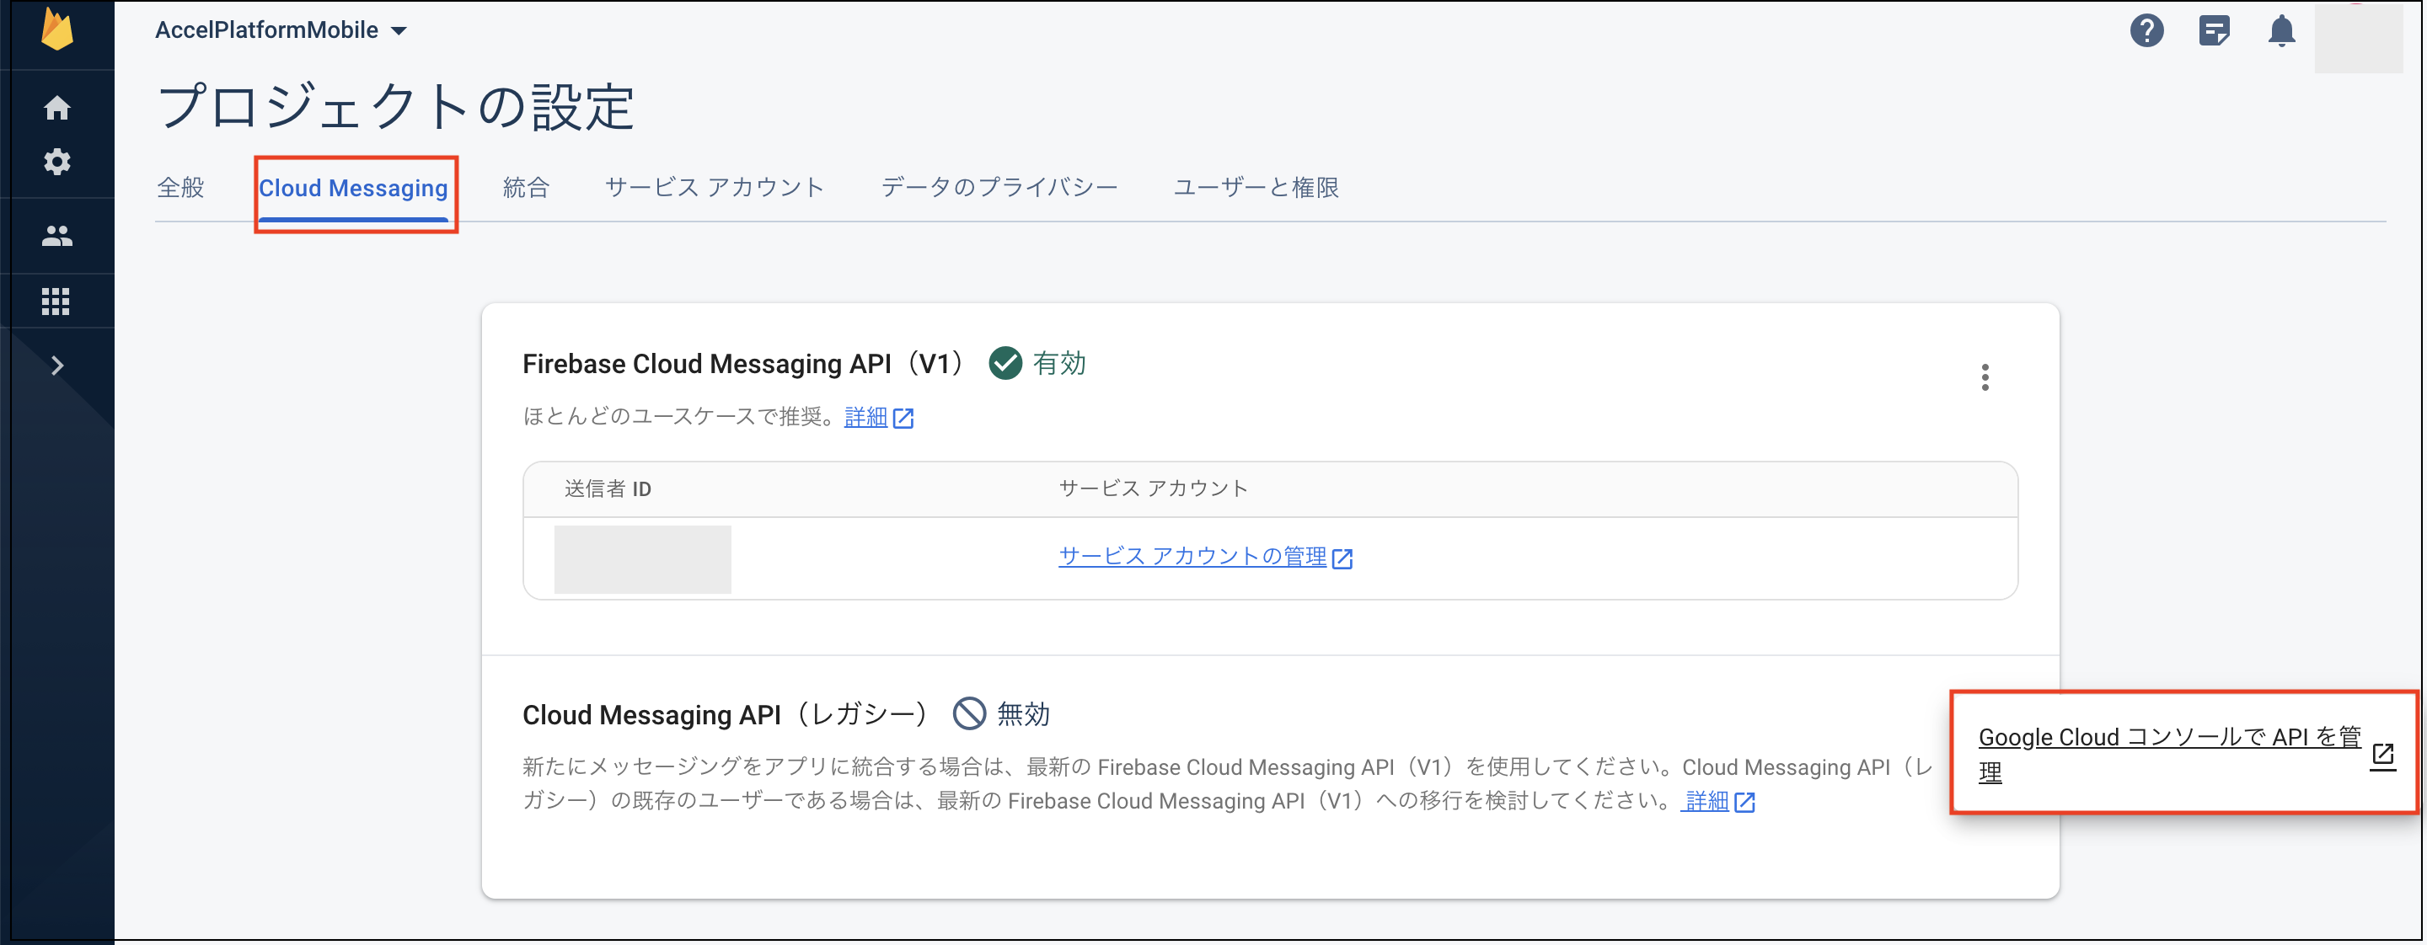Go to project overview home icon
This screenshot has height=945, width=2427.
[x=56, y=109]
